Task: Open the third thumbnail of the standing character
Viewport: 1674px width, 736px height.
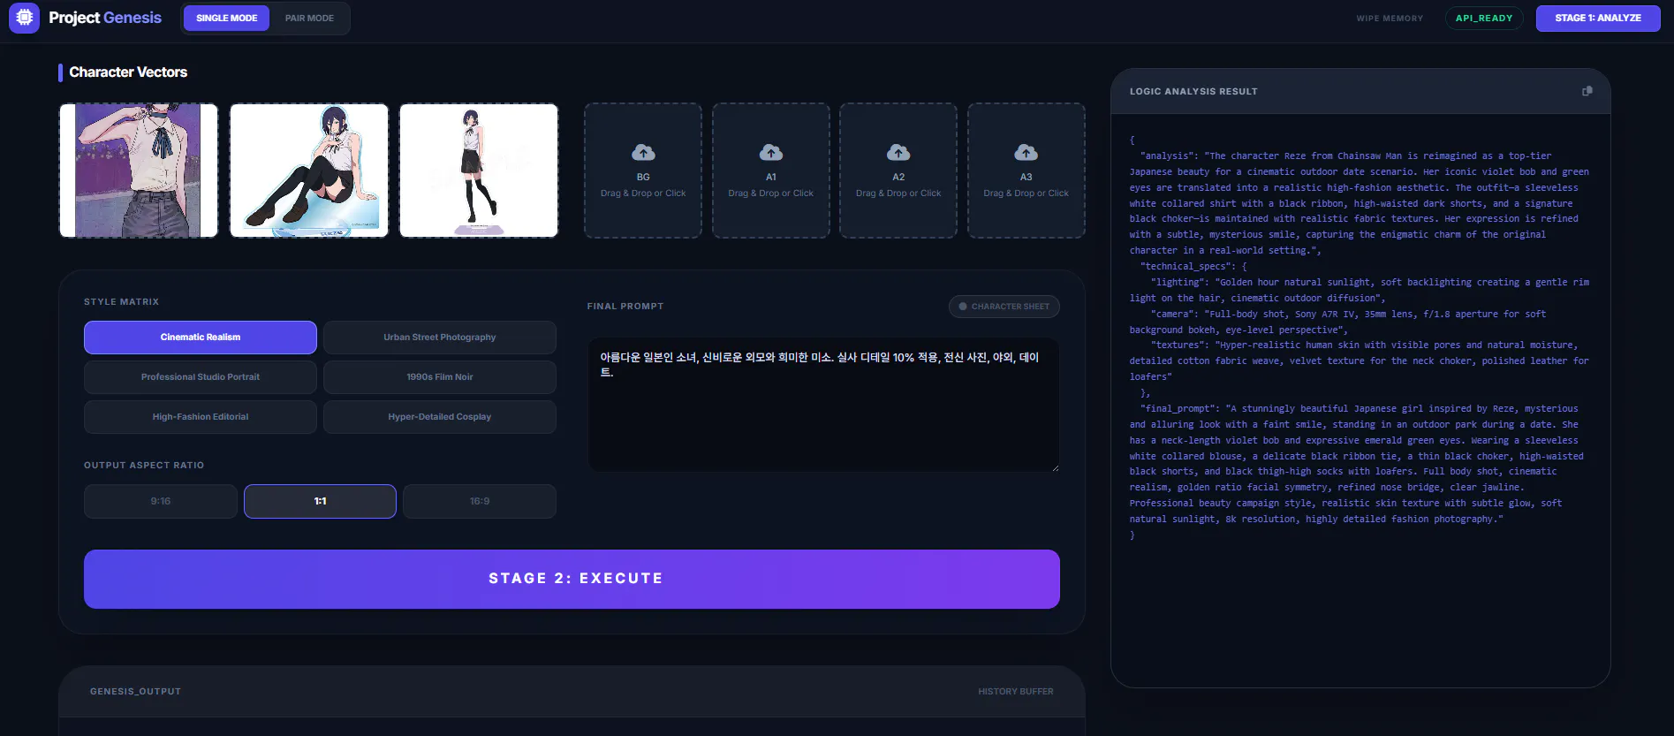Action: click(479, 171)
